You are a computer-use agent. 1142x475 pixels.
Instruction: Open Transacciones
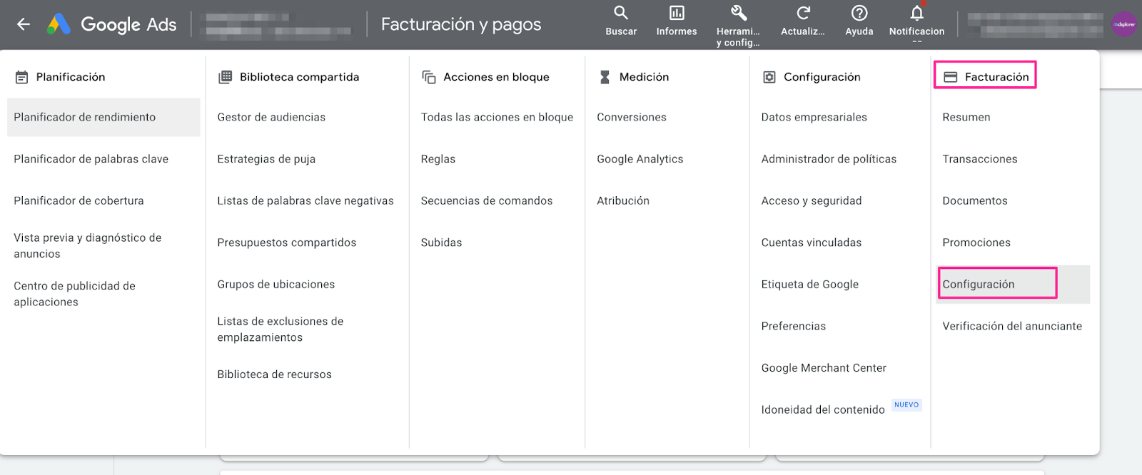980,159
